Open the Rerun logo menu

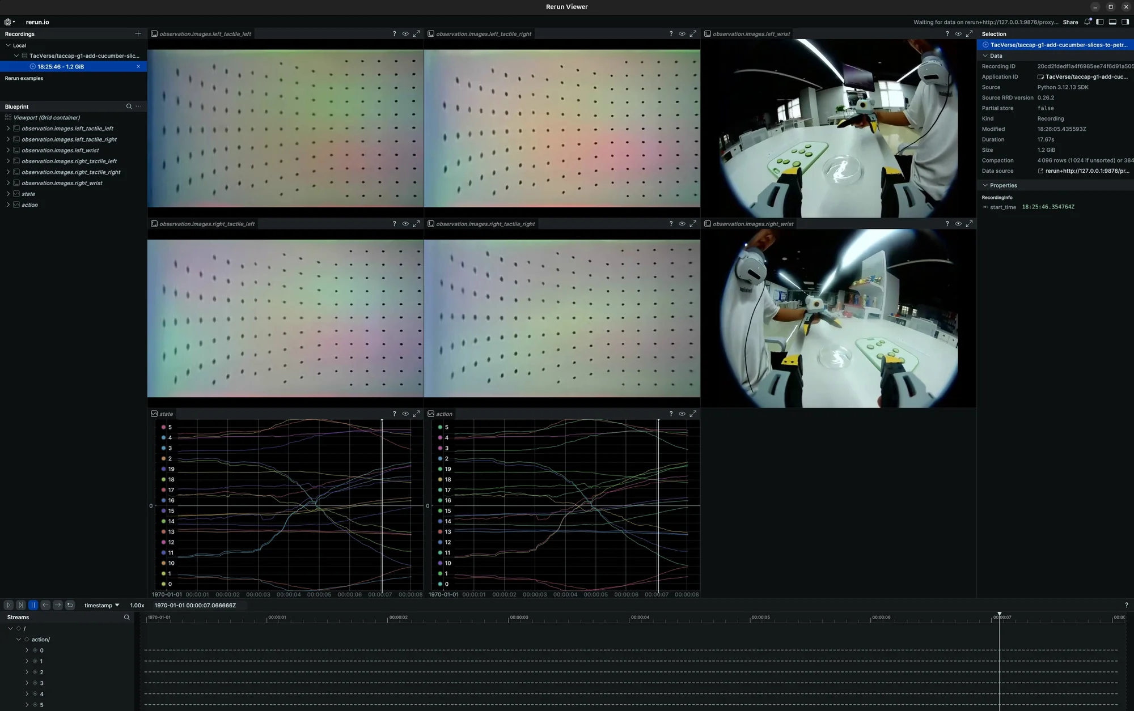[10, 22]
